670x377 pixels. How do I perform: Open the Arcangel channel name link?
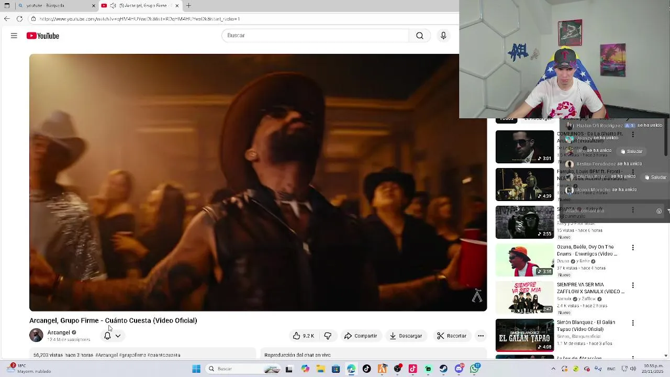(x=59, y=332)
